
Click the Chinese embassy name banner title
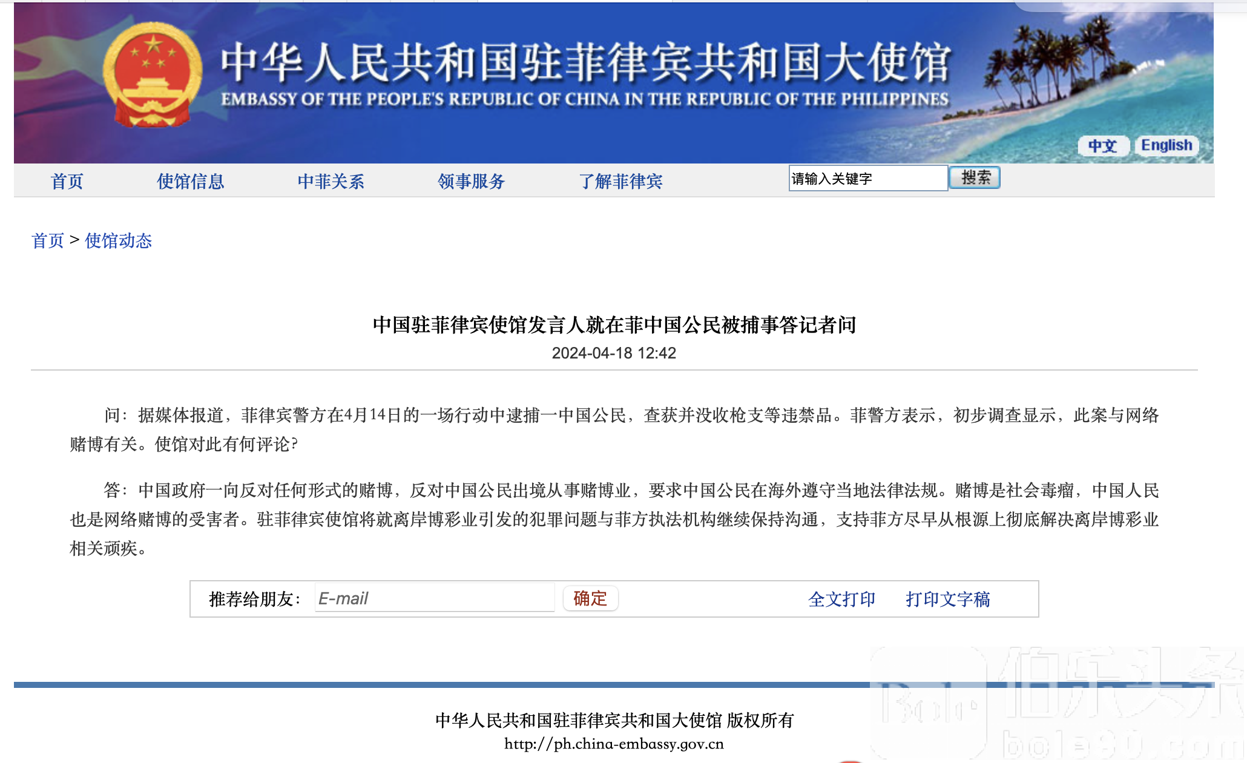[x=585, y=63]
